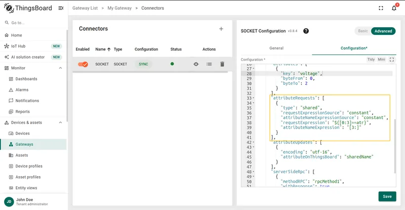Collapse the Monitor section

click(60, 68)
